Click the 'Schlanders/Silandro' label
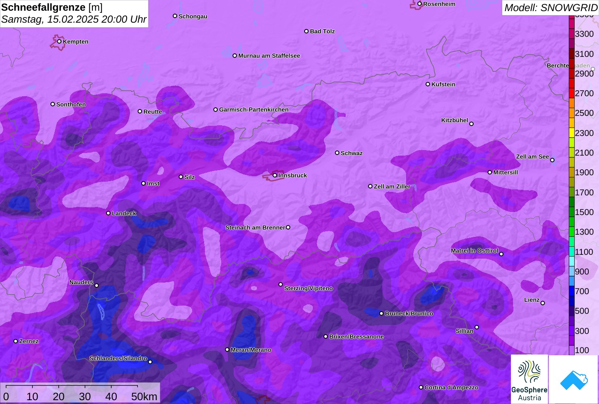The image size is (599, 404). pos(118,358)
